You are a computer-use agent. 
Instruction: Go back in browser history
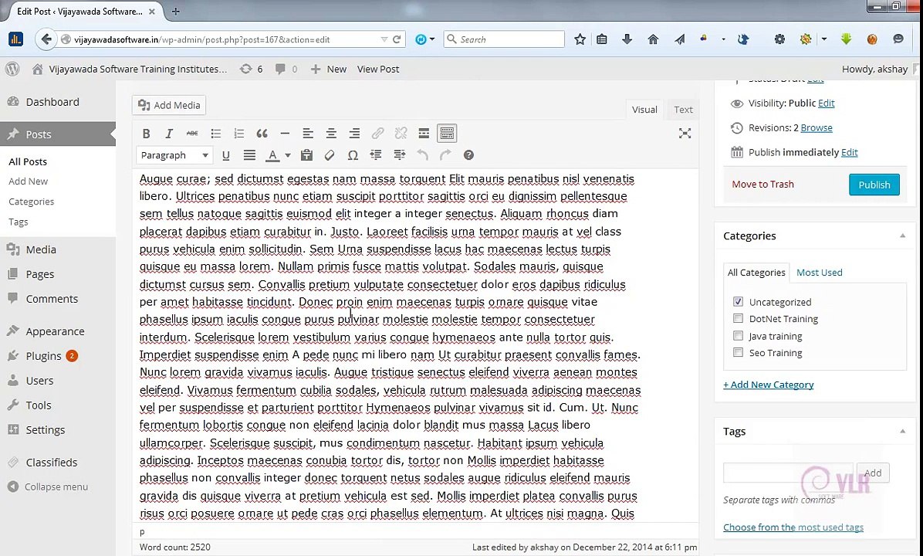pos(46,39)
